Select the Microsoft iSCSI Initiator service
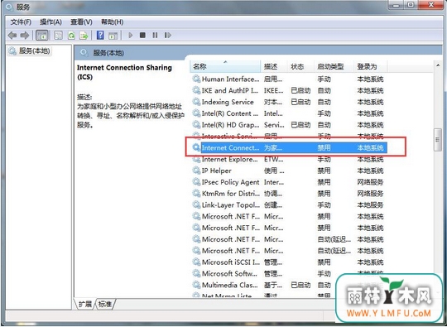The width and height of the screenshot is (447, 327). point(289,262)
